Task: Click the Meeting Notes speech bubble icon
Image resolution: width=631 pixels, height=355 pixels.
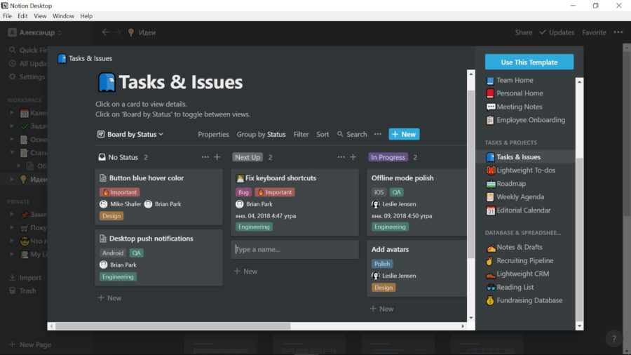Action: tap(491, 107)
